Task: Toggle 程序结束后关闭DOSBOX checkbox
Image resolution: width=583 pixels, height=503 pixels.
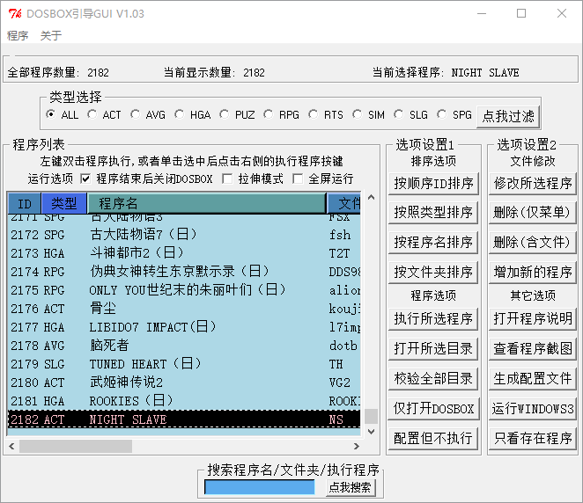Action: [85, 179]
